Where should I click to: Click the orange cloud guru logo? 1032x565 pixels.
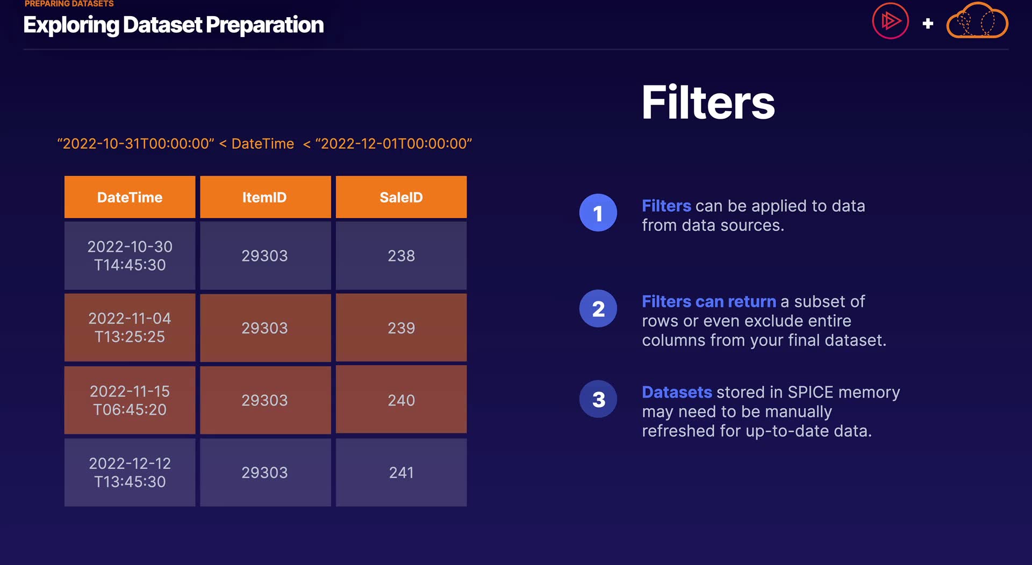[977, 21]
